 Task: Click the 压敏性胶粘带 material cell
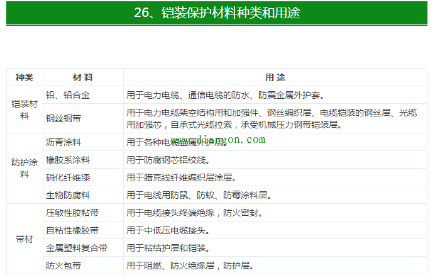pyautogui.click(x=72, y=212)
